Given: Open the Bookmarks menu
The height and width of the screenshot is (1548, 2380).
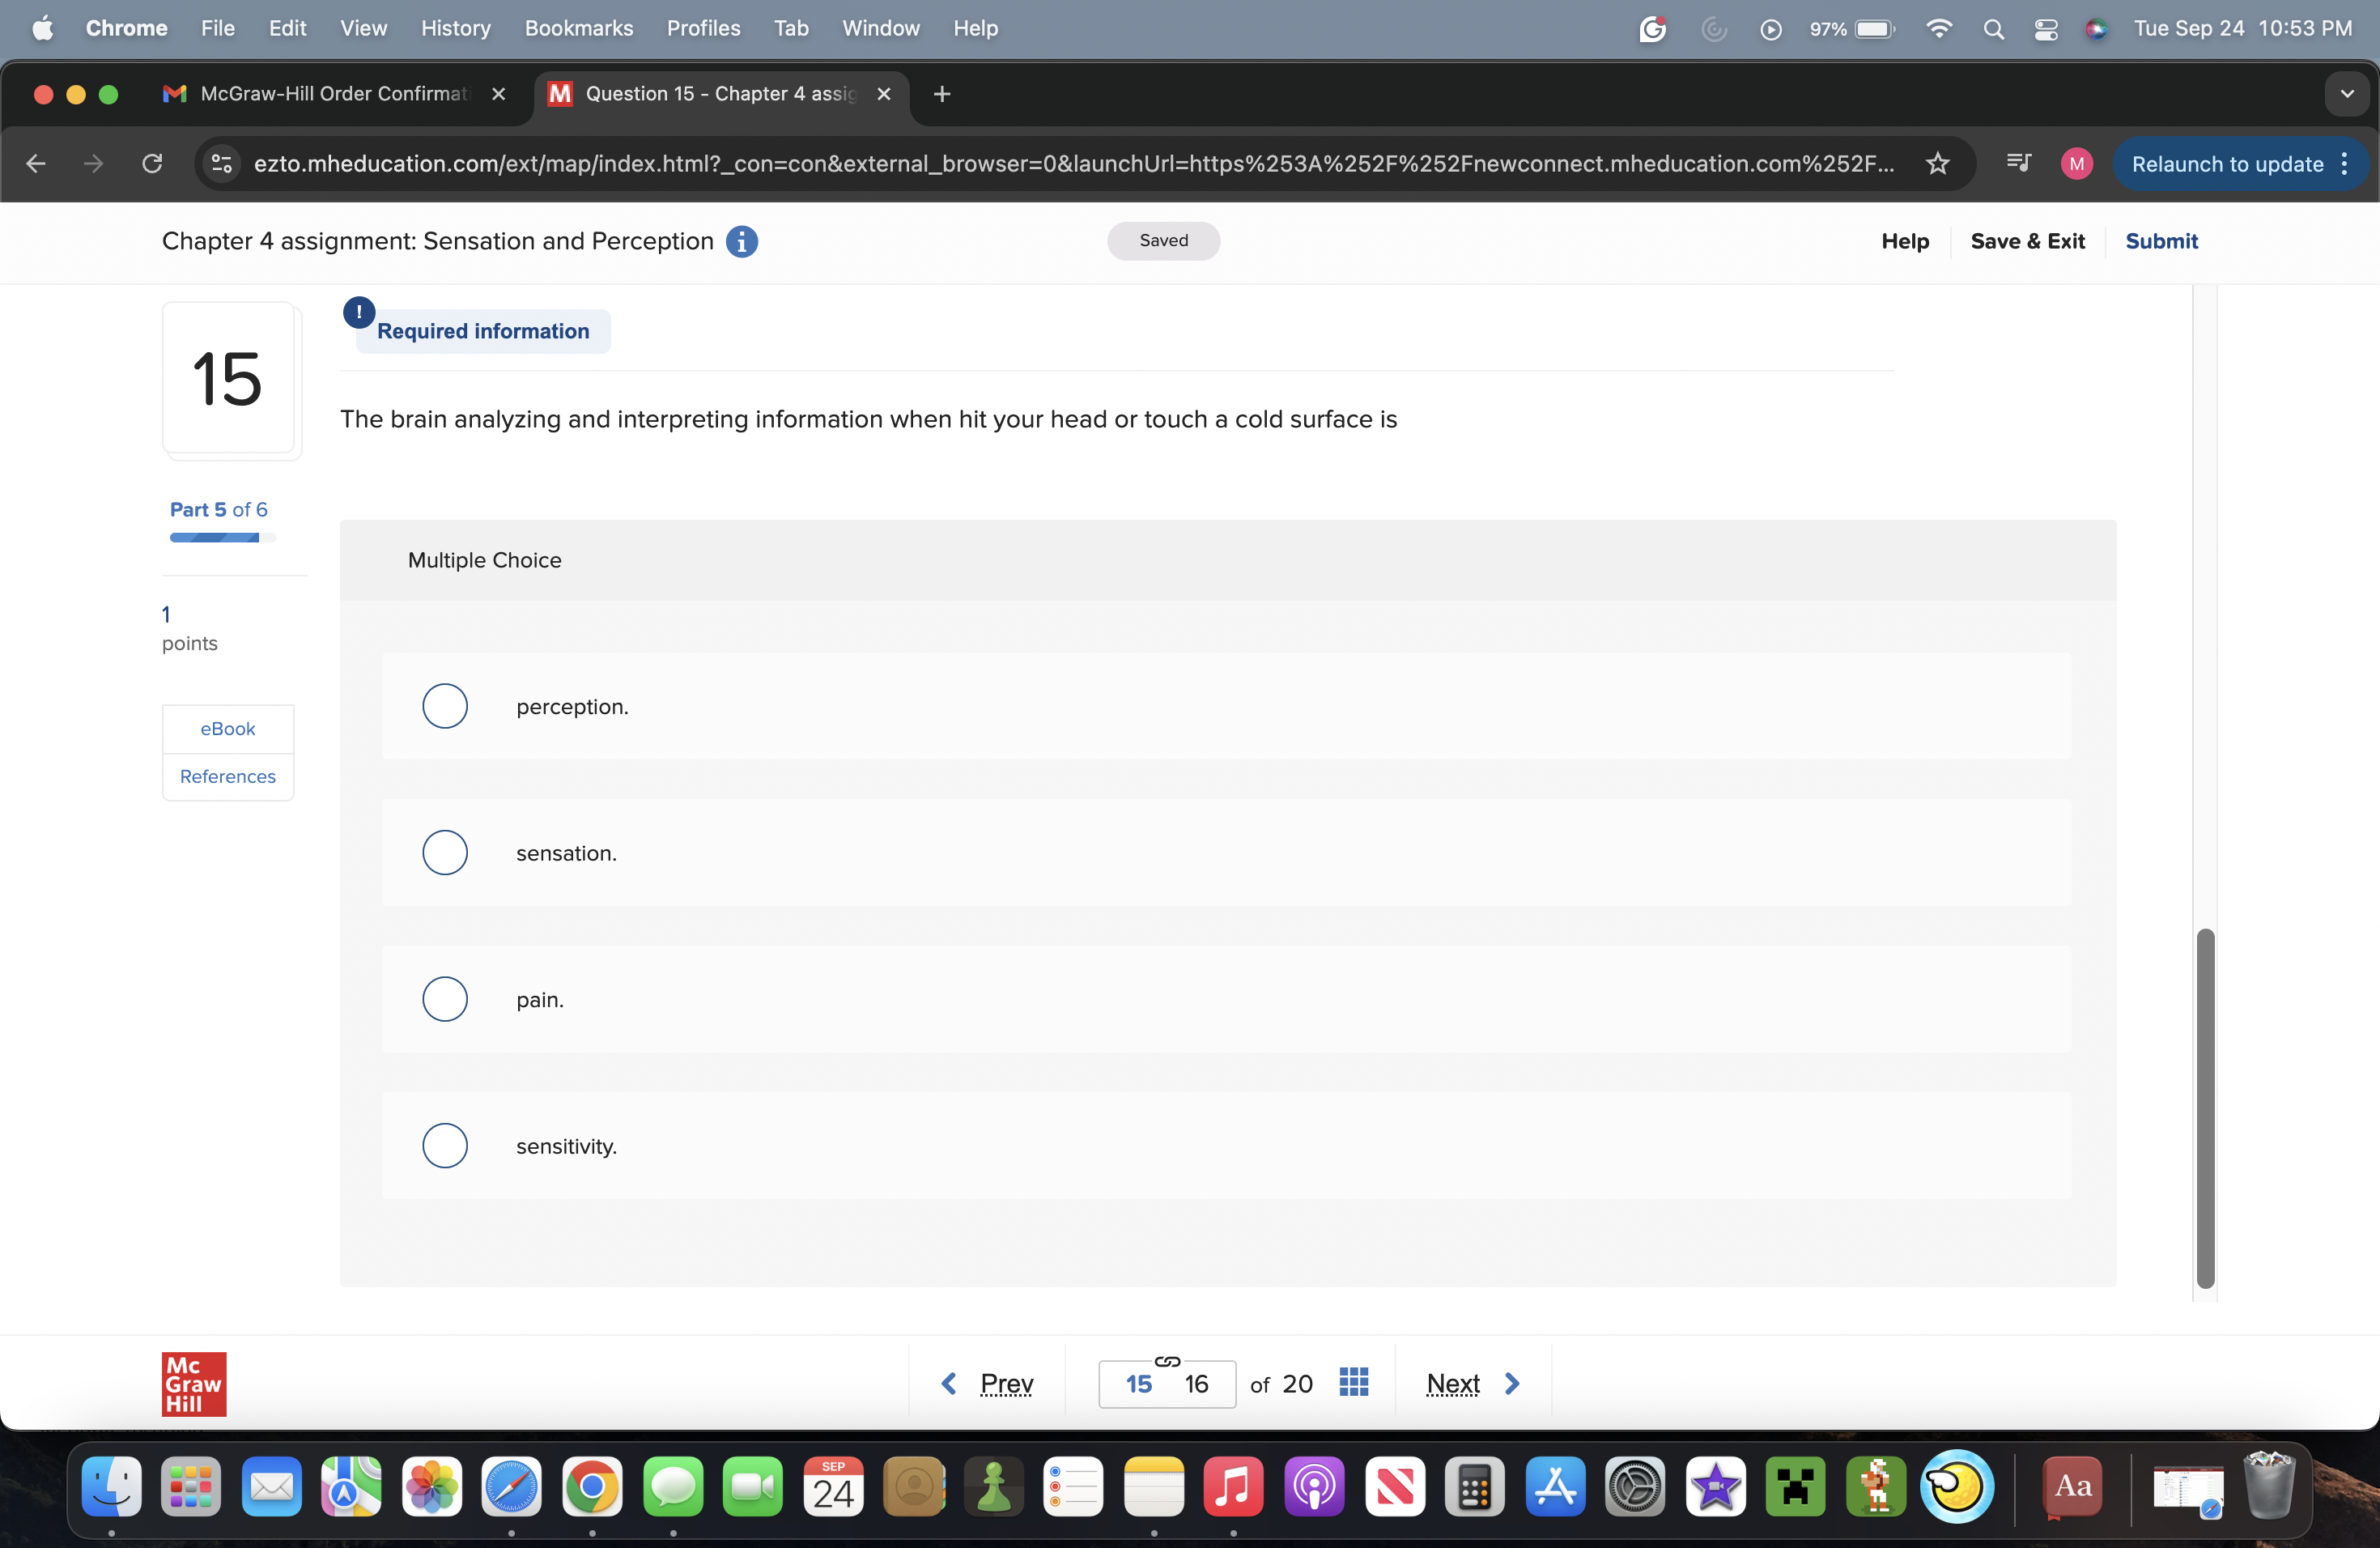Looking at the screenshot, I should pyautogui.click(x=578, y=28).
